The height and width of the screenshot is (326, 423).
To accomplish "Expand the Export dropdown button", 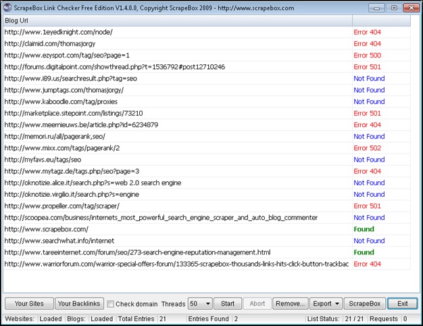I will (326, 304).
